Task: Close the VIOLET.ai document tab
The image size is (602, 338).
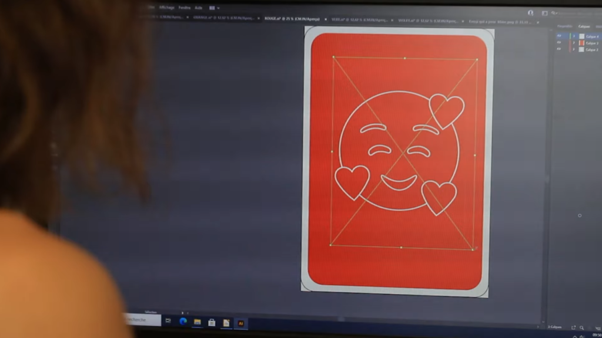Action: (x=463, y=21)
